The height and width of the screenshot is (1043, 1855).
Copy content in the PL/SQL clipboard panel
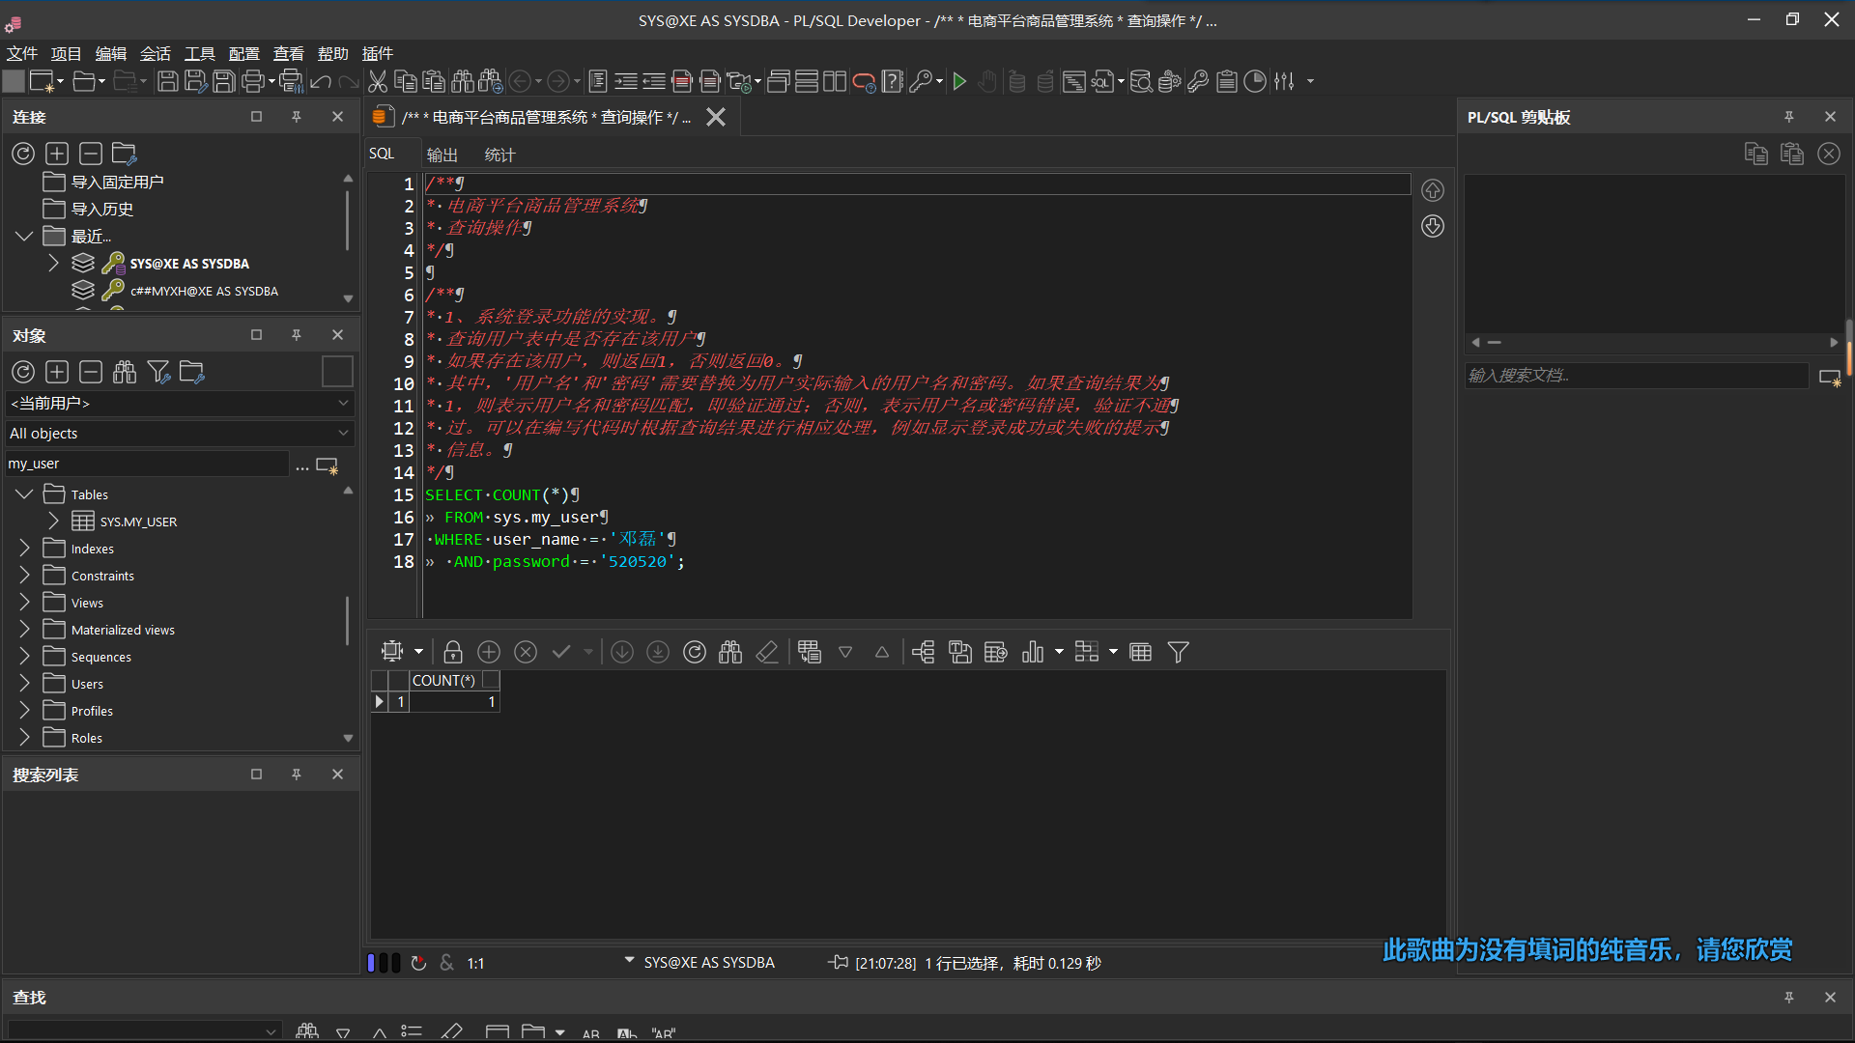tap(1755, 154)
